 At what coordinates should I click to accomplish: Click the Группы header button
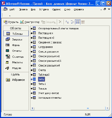click(x=16, y=75)
